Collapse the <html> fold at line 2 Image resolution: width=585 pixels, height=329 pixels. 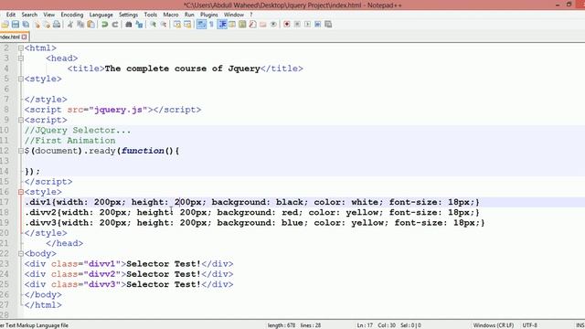(x=21, y=48)
